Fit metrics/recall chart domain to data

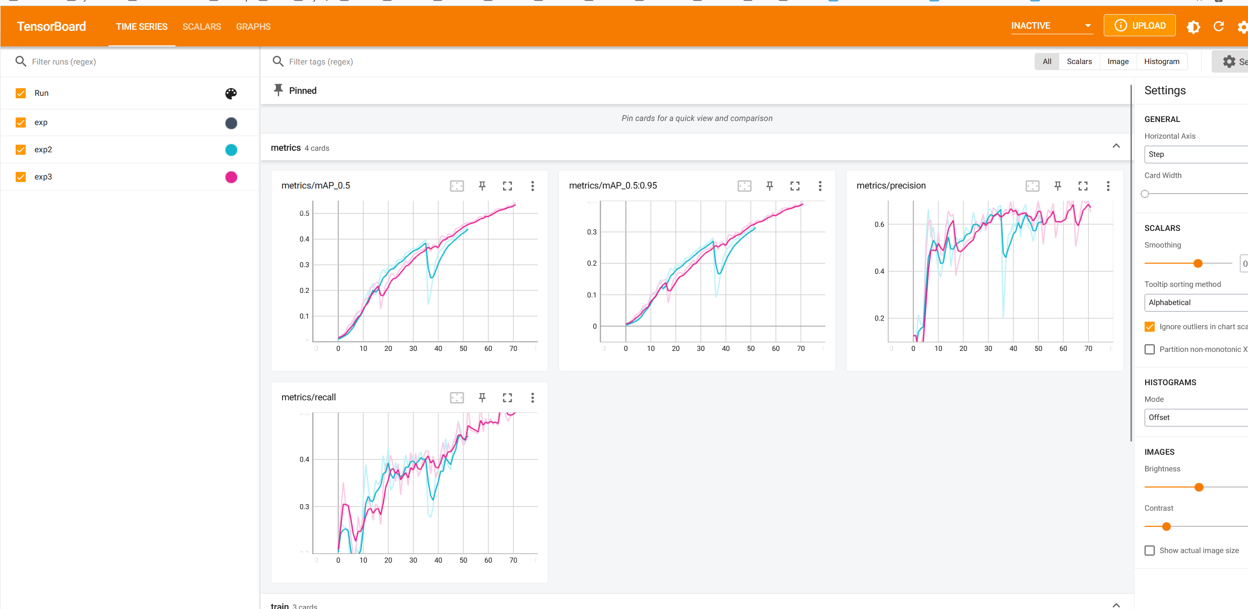click(x=457, y=398)
